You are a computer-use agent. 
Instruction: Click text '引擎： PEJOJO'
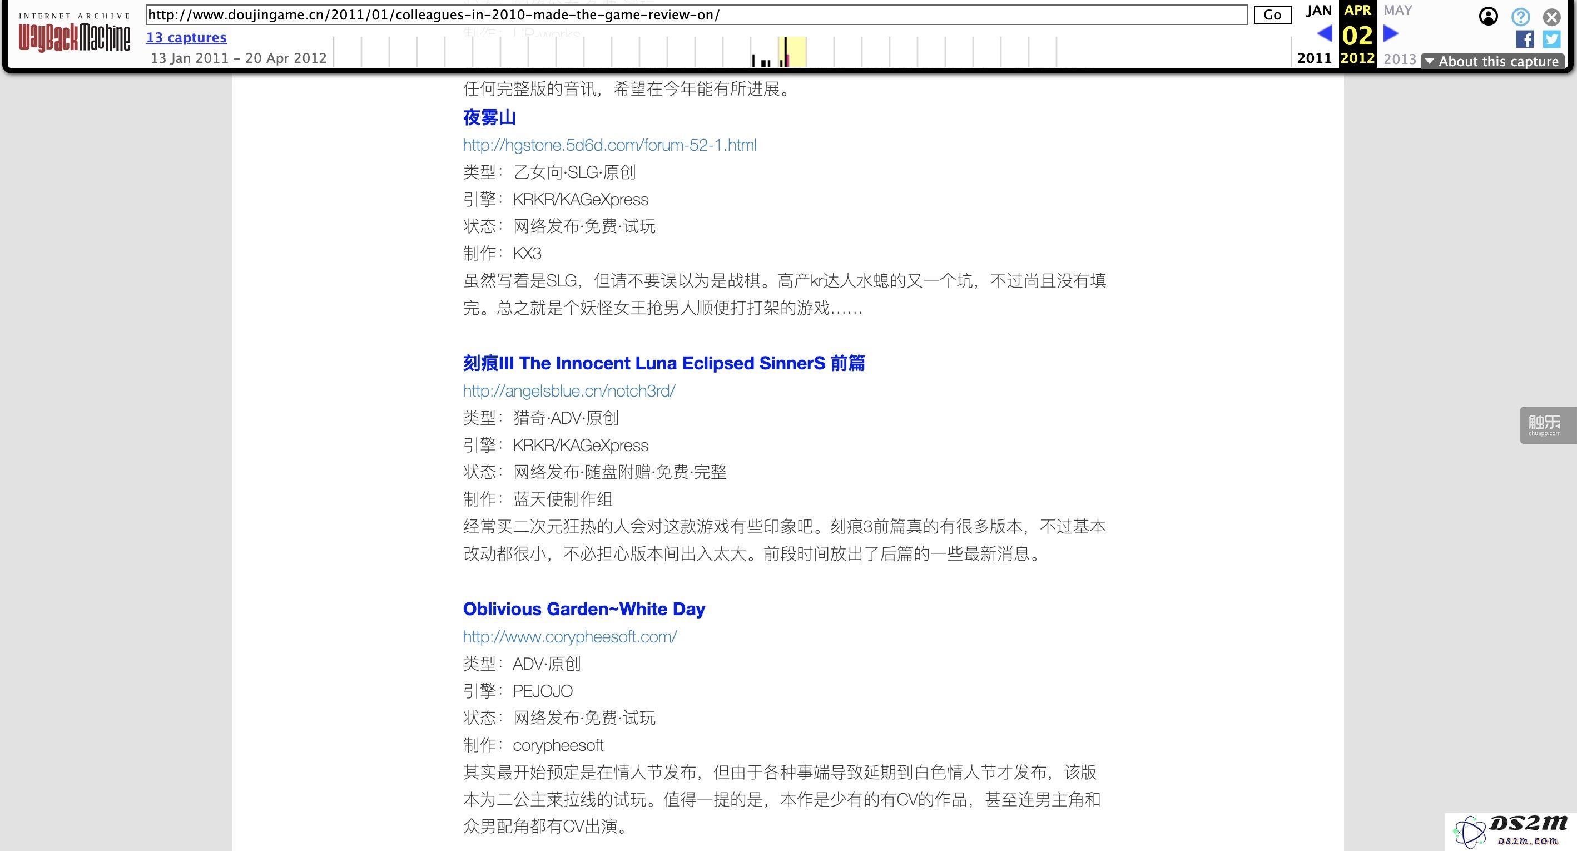click(x=518, y=691)
